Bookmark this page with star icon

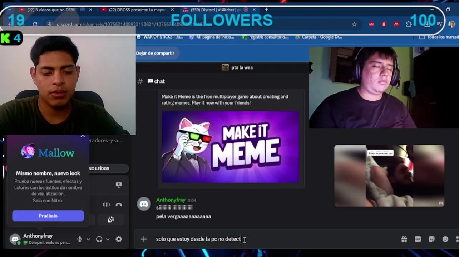(354, 24)
